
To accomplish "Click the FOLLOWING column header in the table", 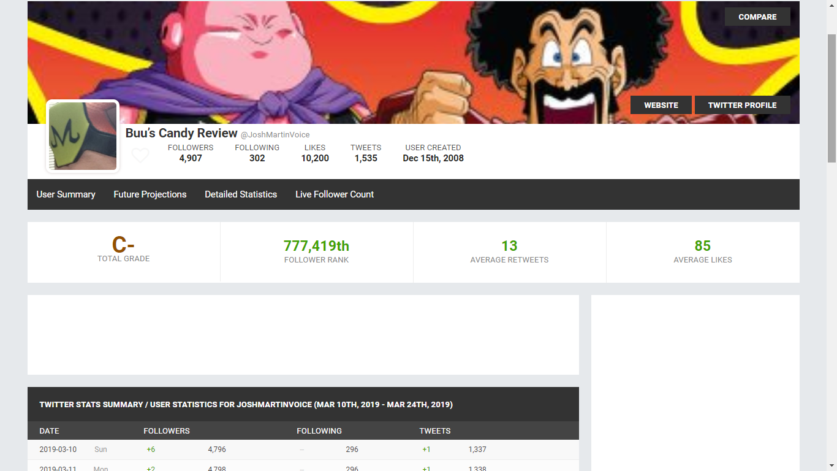I will click(319, 431).
